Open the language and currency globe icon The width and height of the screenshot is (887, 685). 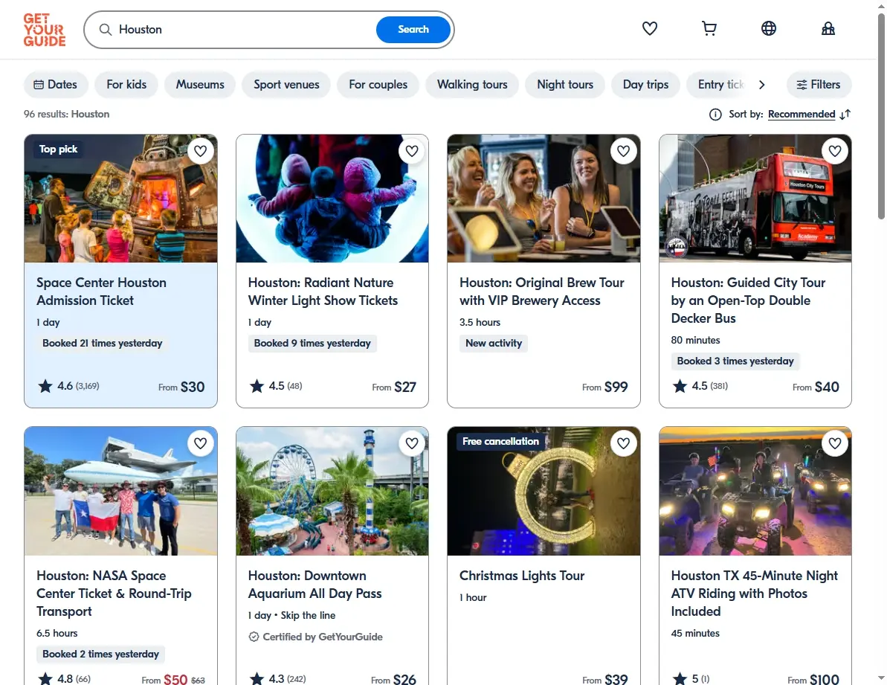pos(768,28)
